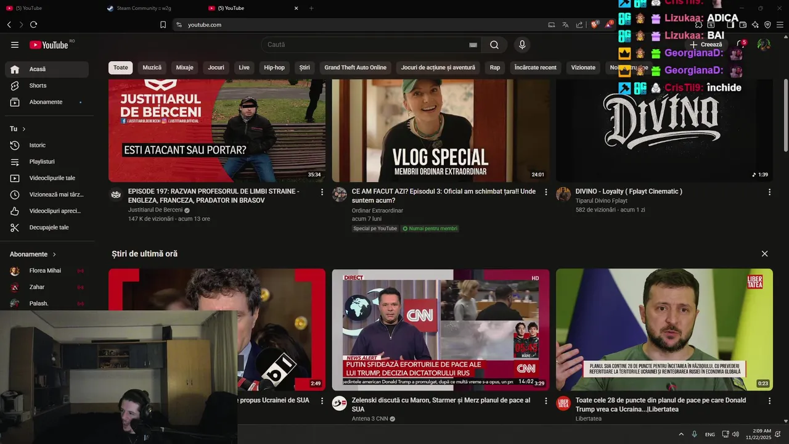Open Justitiarul De Berceni channel name

155,210
